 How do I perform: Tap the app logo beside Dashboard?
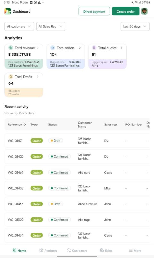coord(8,11)
